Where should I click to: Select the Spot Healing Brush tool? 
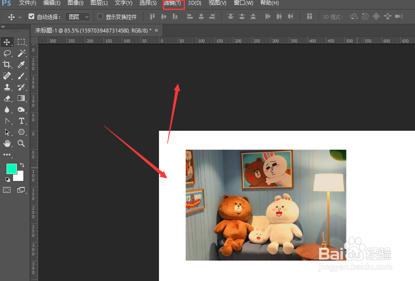point(7,76)
